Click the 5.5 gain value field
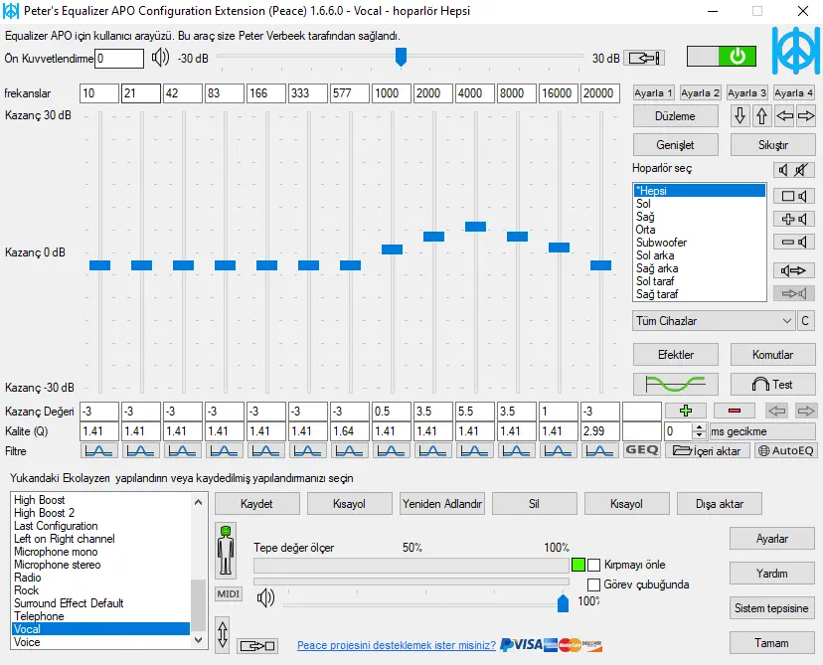Screen dimensions: 823x665 click(x=474, y=411)
